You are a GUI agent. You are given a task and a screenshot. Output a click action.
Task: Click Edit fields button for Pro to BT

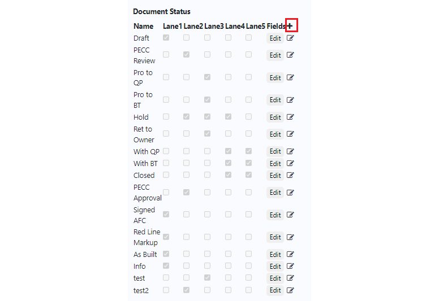[275, 100]
